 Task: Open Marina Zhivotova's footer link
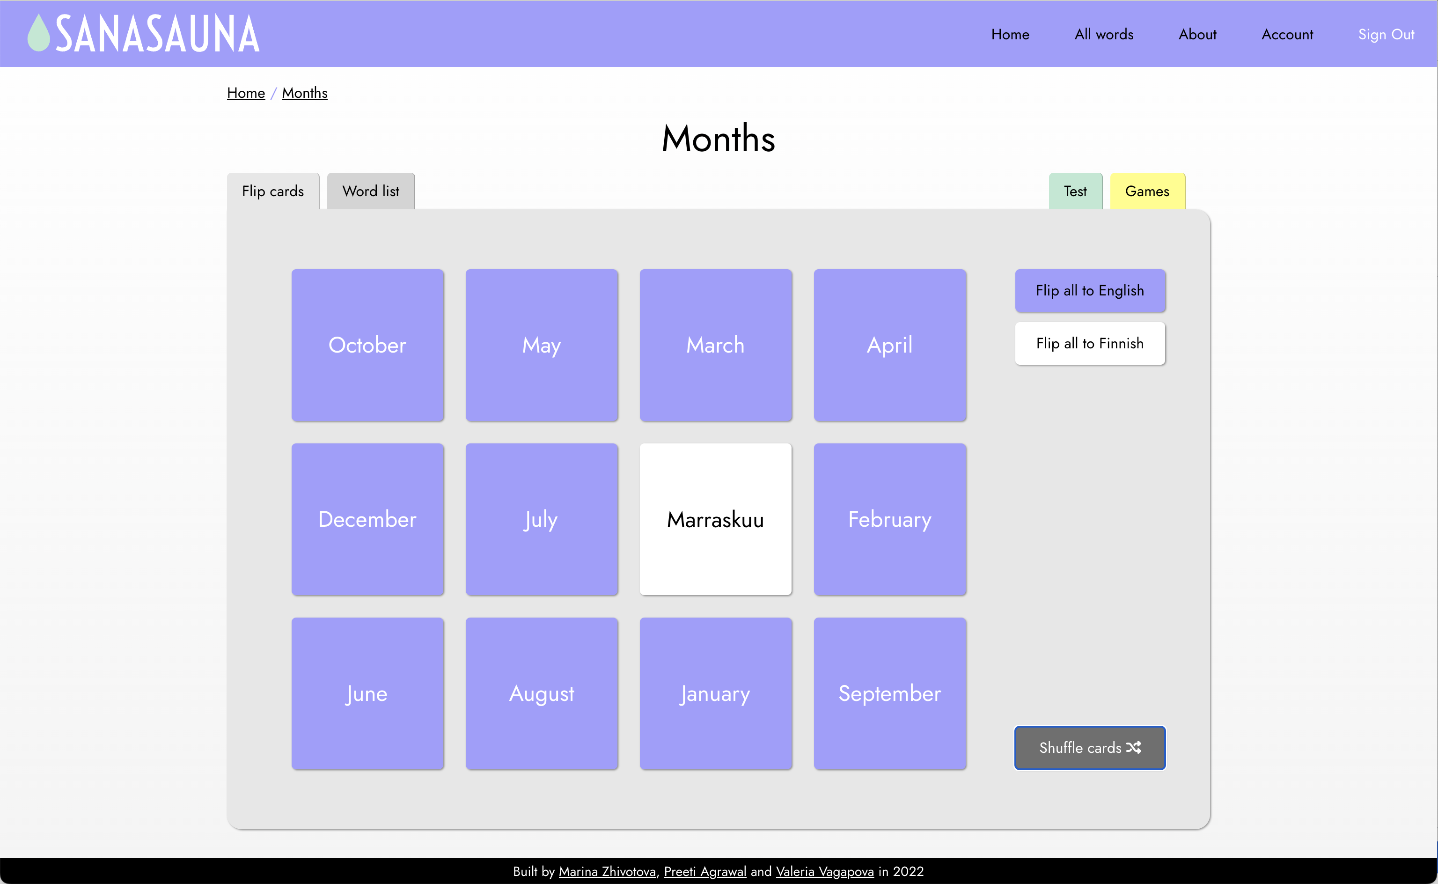pyautogui.click(x=607, y=871)
